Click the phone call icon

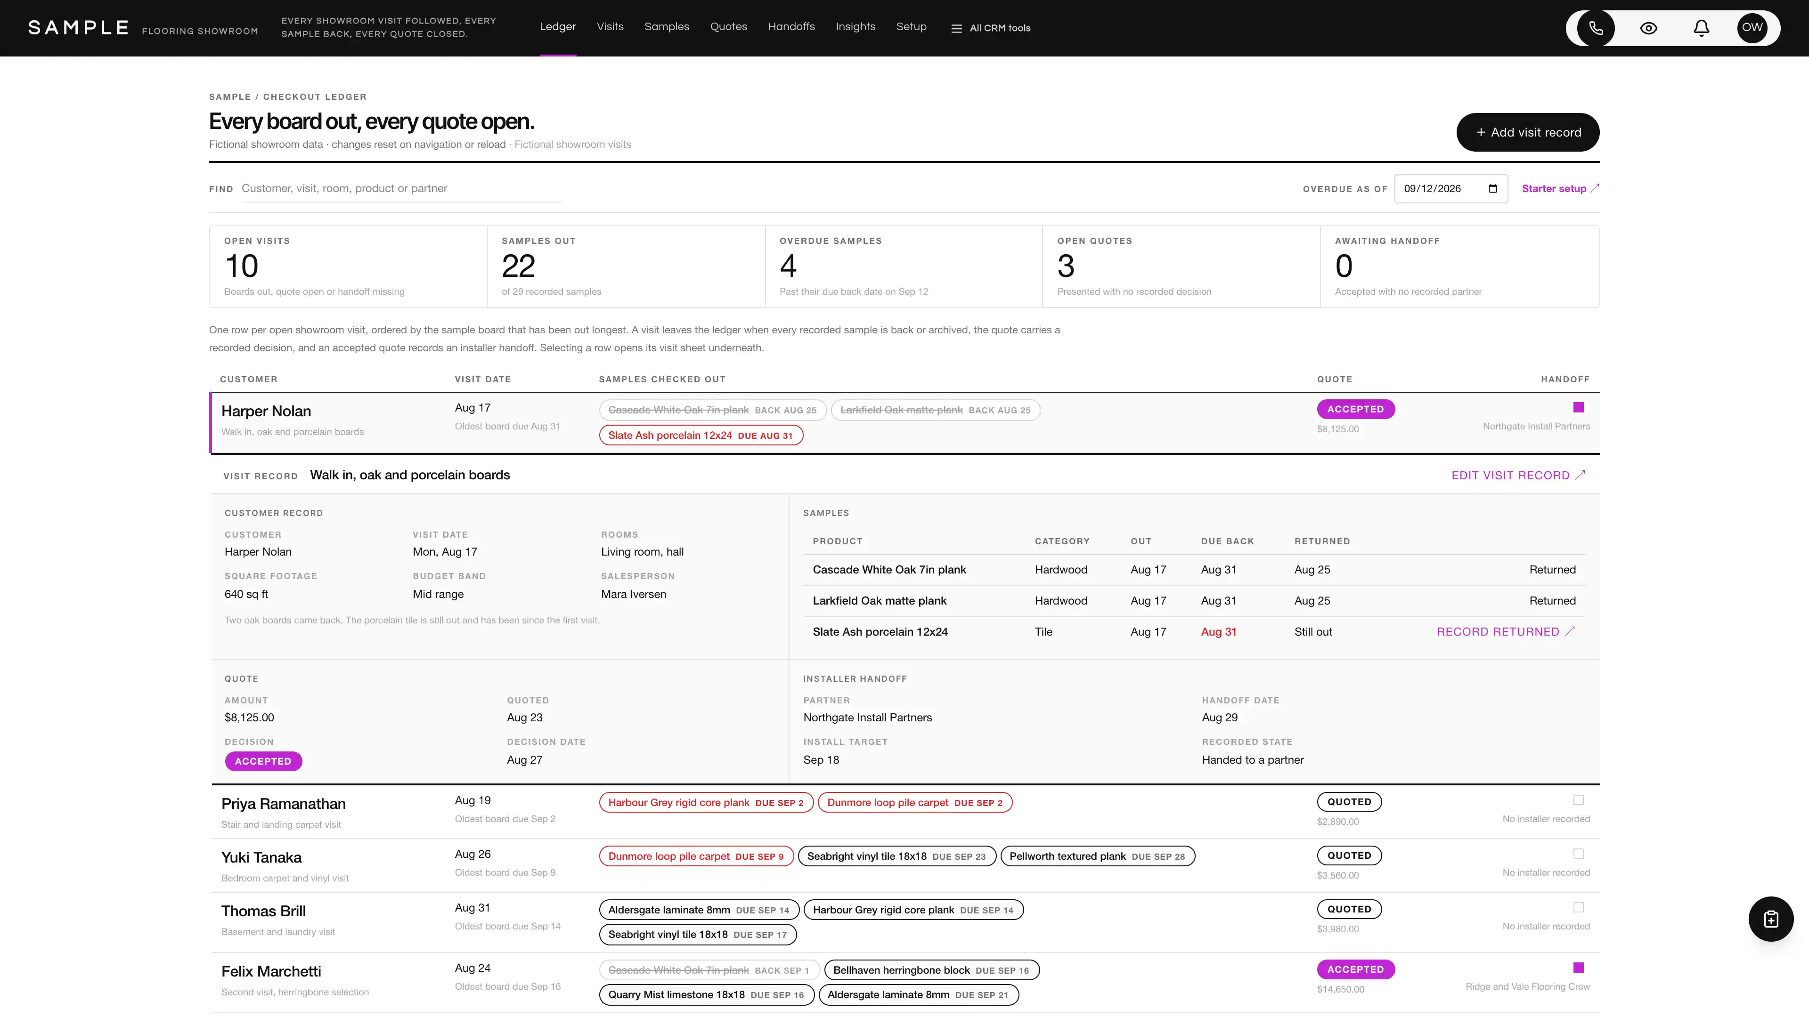point(1596,28)
